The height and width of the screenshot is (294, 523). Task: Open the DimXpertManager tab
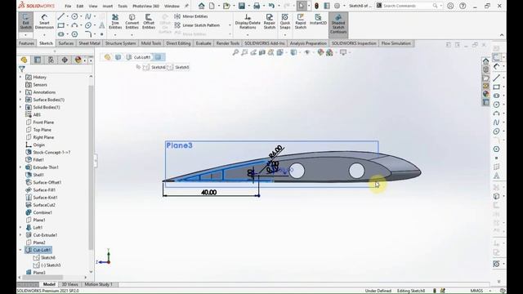[65, 60]
